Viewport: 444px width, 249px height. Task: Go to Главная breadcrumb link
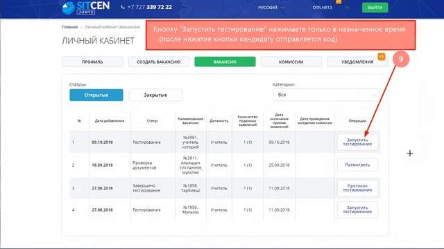pyautogui.click(x=69, y=27)
